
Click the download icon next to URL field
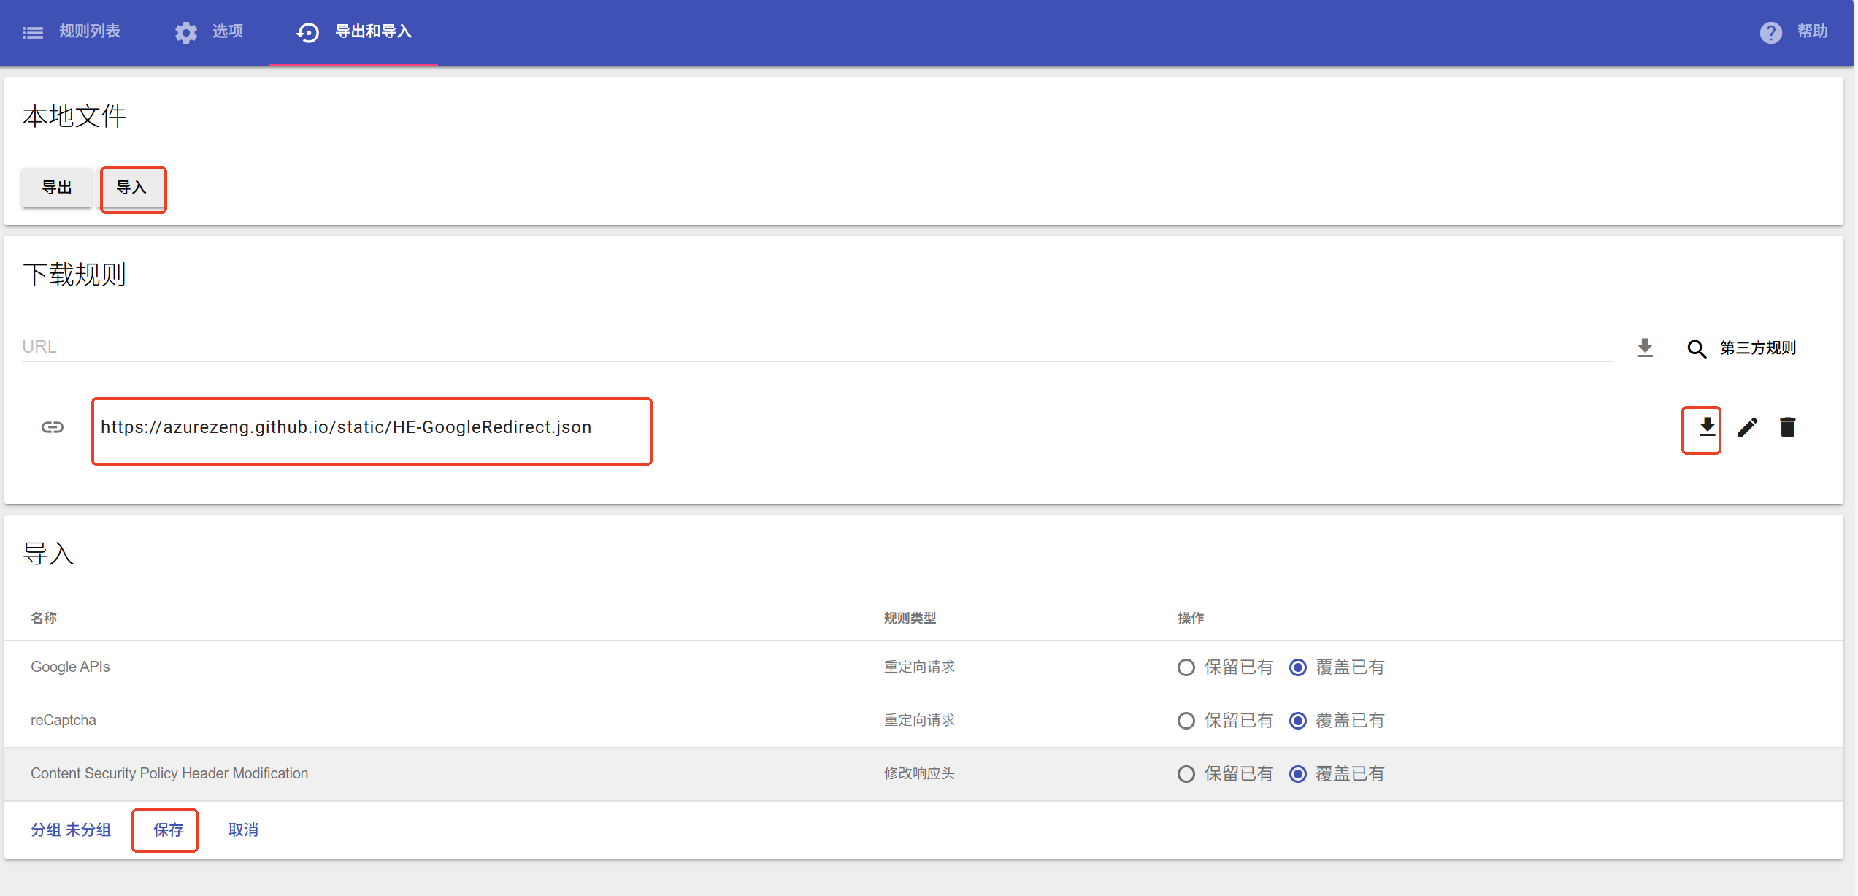tap(1644, 348)
